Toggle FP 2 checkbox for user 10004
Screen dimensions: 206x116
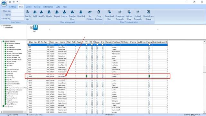click(x=92, y=76)
